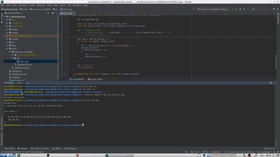Viewport: 280px width, 157px height.
Task: Click the Git commit checkmark icon
Action: tap(262, 9)
